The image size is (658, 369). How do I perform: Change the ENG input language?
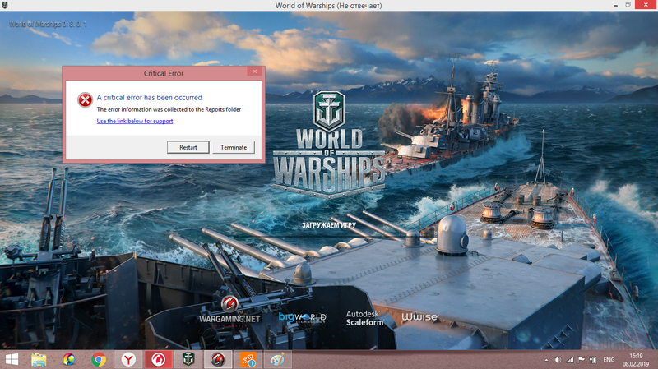609,360
